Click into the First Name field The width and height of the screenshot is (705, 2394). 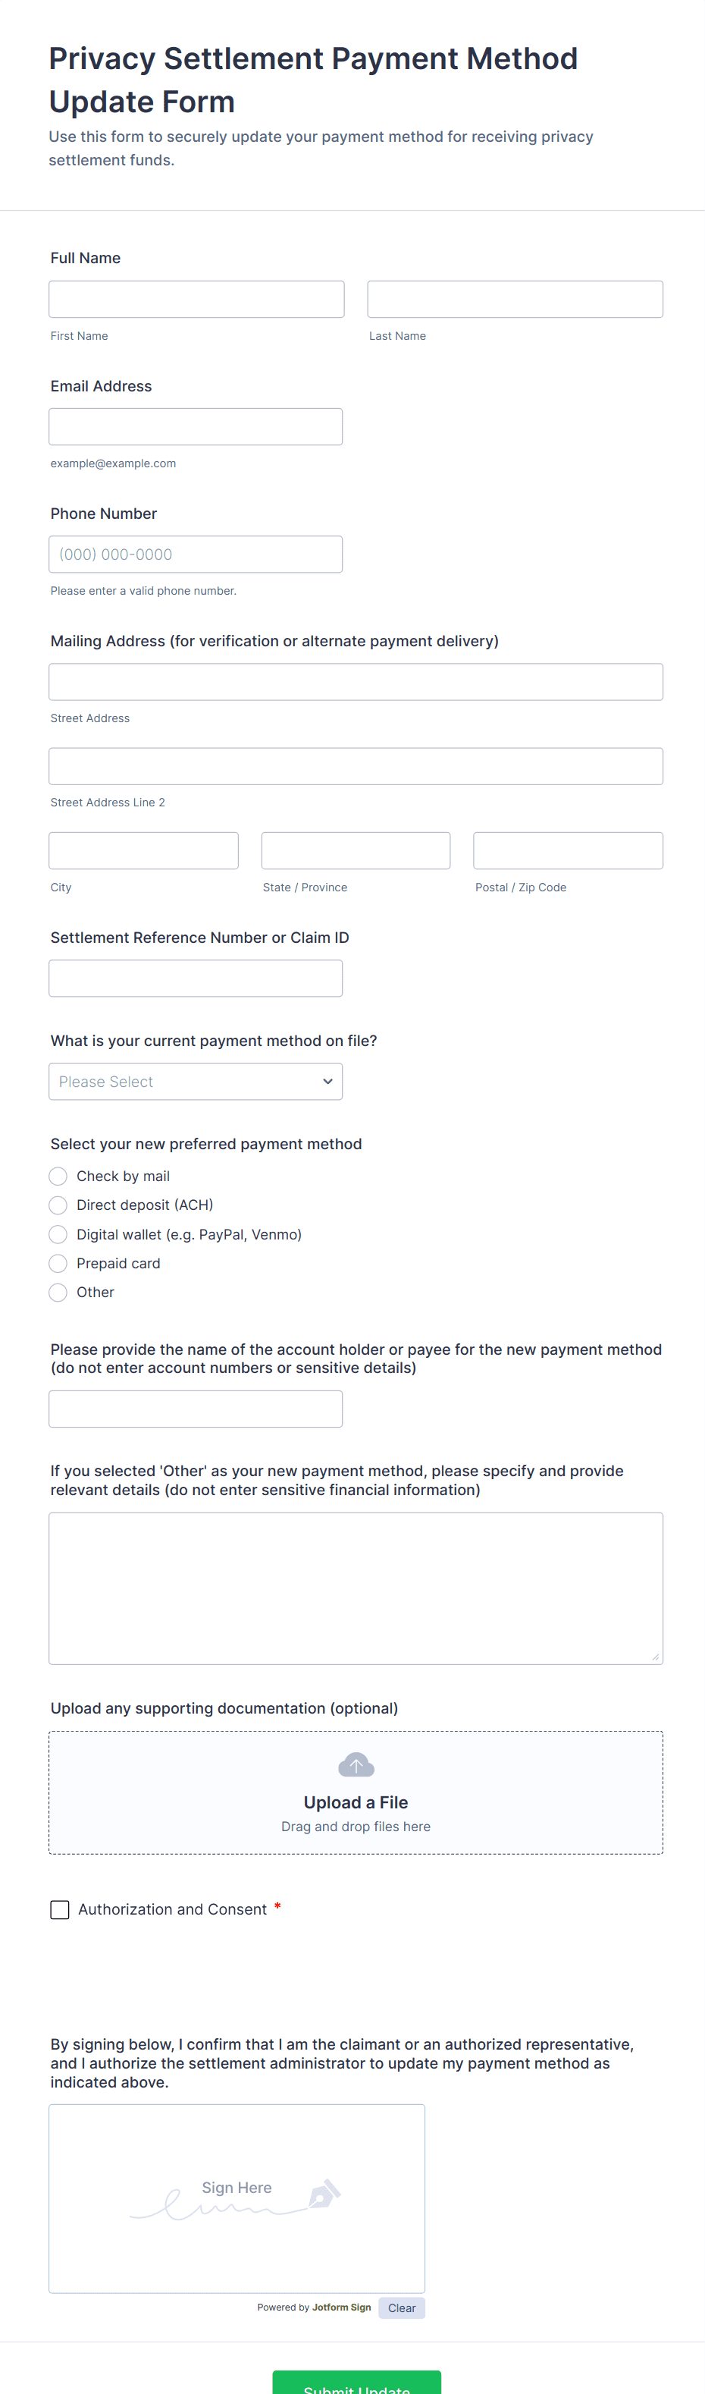coord(196,299)
